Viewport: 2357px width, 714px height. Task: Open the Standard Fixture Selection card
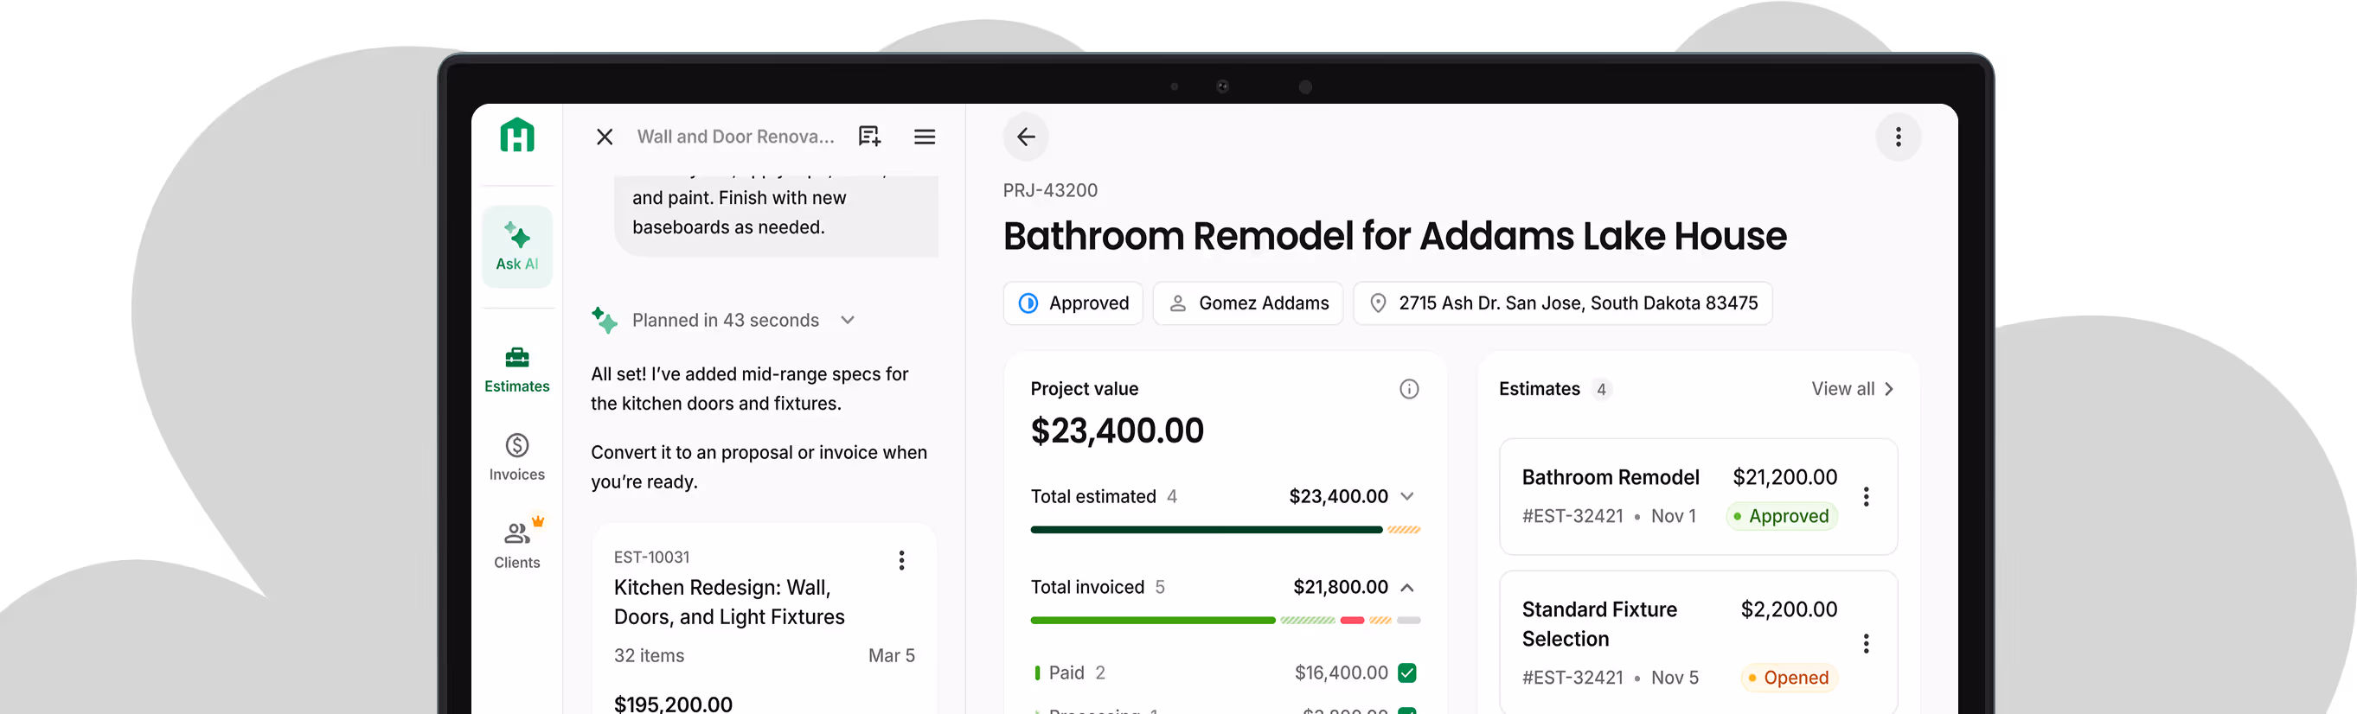coord(1697,641)
